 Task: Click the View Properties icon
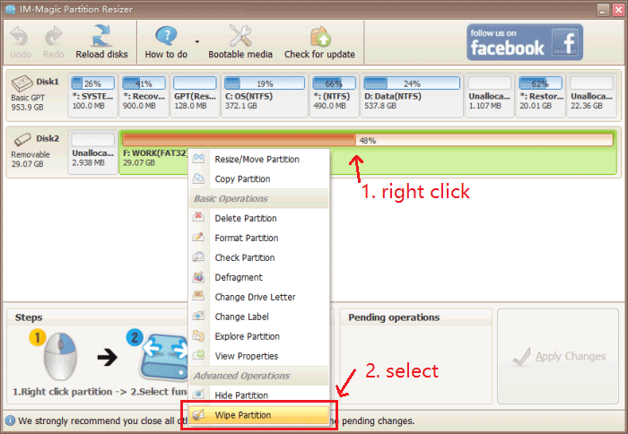pyautogui.click(x=198, y=355)
